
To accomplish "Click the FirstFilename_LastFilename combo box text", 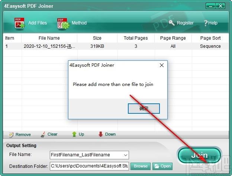I will pos(80,155).
